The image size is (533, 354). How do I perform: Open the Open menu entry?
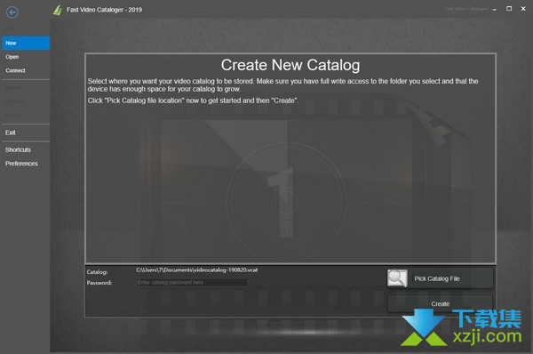click(26, 57)
